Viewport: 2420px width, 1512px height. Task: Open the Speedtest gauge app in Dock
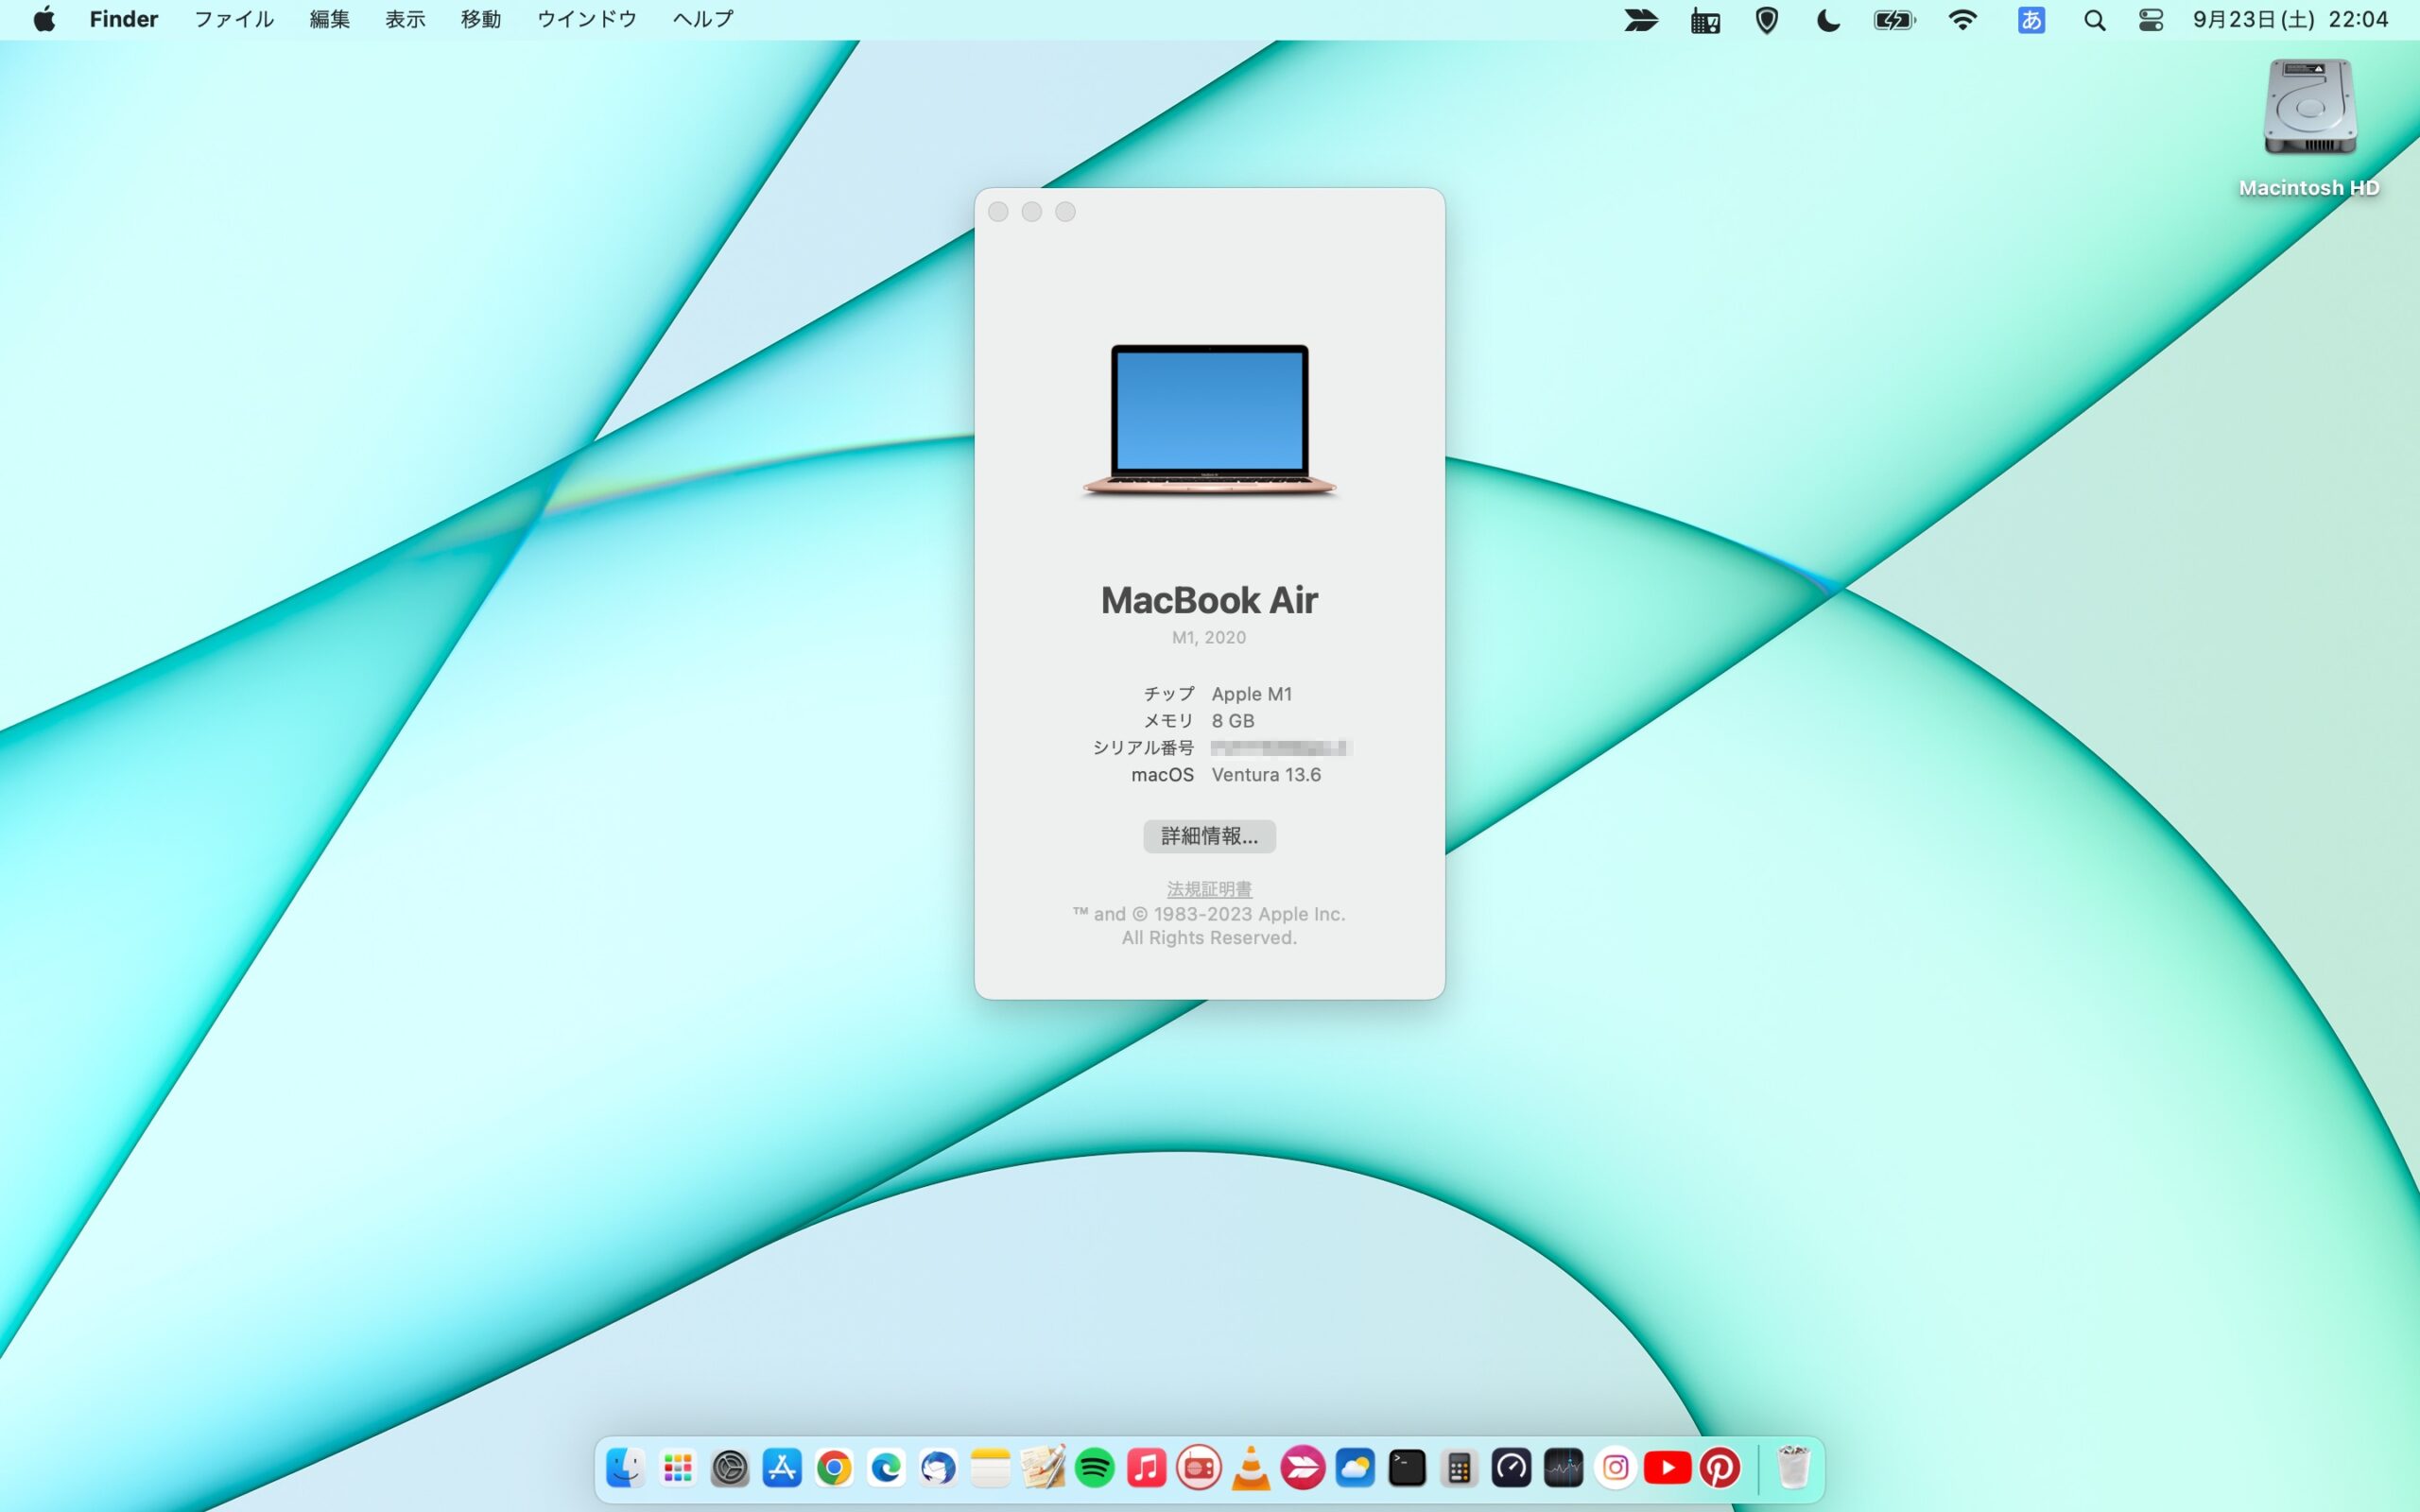[1511, 1468]
